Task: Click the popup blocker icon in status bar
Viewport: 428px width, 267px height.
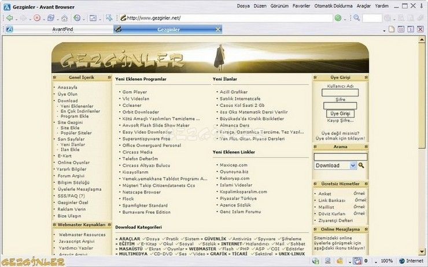Action: [357, 261]
